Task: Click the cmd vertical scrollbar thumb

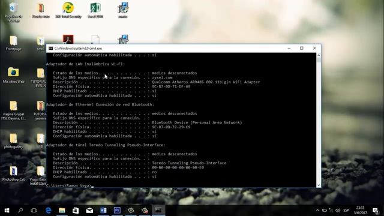Action: tap(319, 60)
